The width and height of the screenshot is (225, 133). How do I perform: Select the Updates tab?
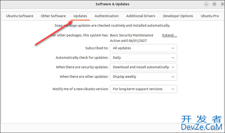click(x=80, y=16)
